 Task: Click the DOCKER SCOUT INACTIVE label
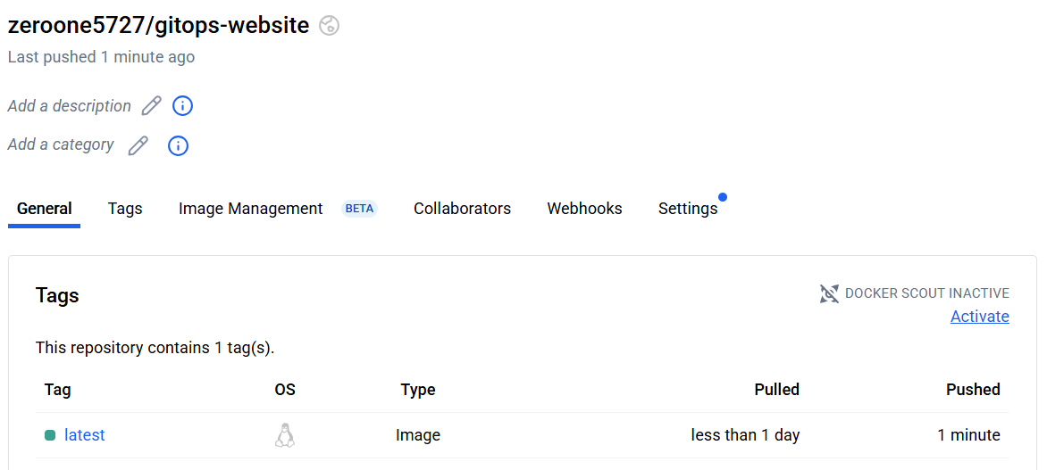(926, 293)
